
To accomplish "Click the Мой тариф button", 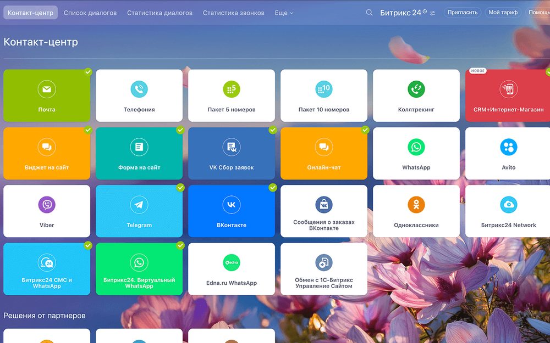I will click(503, 12).
